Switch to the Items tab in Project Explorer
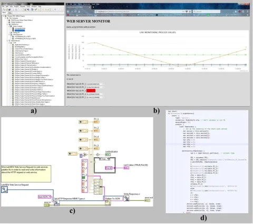Viewport: 253px width, 224px height. click(4, 13)
